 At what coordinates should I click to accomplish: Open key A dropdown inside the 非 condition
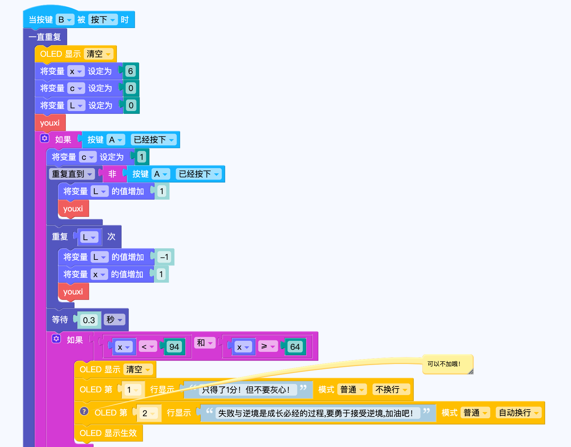(161, 174)
